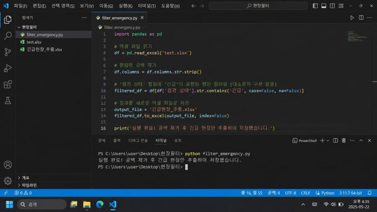The image size is (377, 212).
Task: Open the 편집(E) menu
Action: (x=39, y=6)
